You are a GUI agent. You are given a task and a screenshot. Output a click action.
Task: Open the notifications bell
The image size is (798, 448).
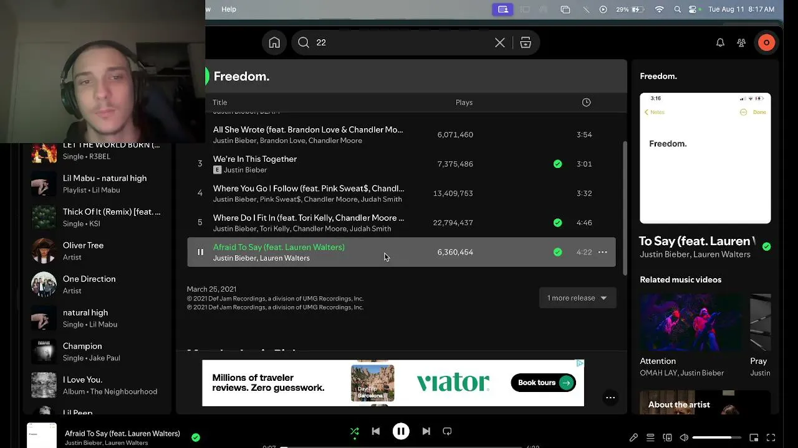point(720,42)
